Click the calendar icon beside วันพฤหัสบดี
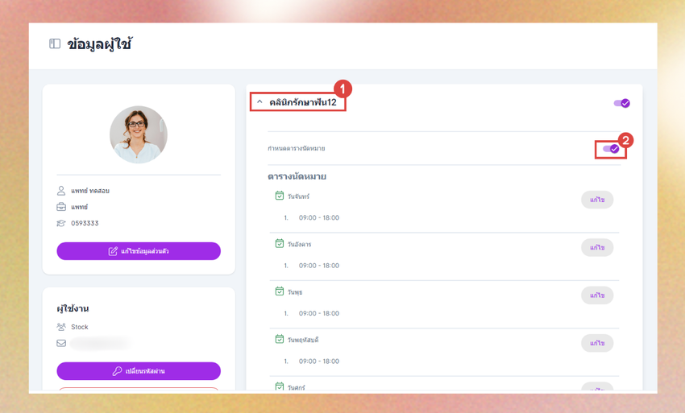Screen dimensions: 685x413 click(279, 339)
